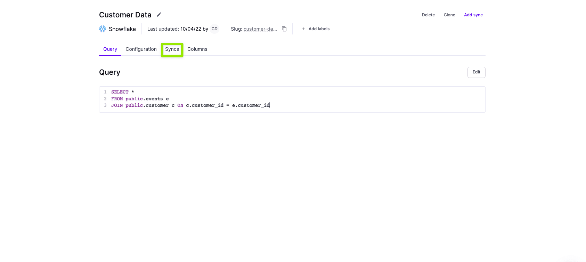Place cursor in the JOIN public.customer line
The image size is (586, 262).
[x=190, y=105]
